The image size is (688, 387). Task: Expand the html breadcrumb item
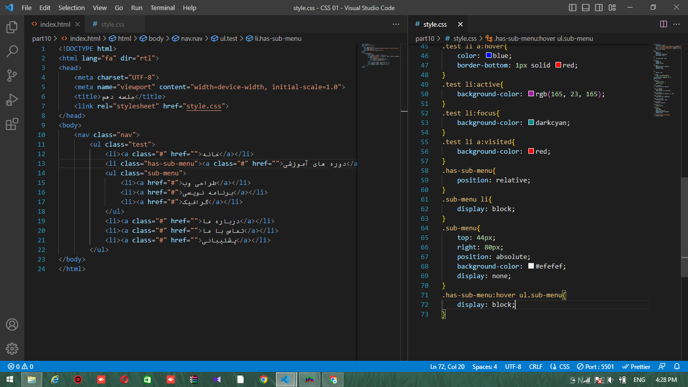(120, 38)
